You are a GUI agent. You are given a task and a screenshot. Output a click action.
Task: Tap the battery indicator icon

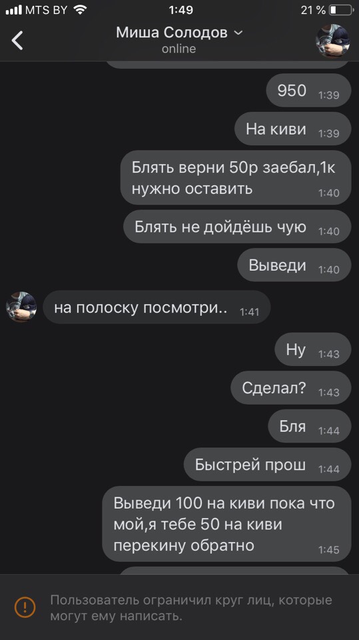click(x=341, y=10)
